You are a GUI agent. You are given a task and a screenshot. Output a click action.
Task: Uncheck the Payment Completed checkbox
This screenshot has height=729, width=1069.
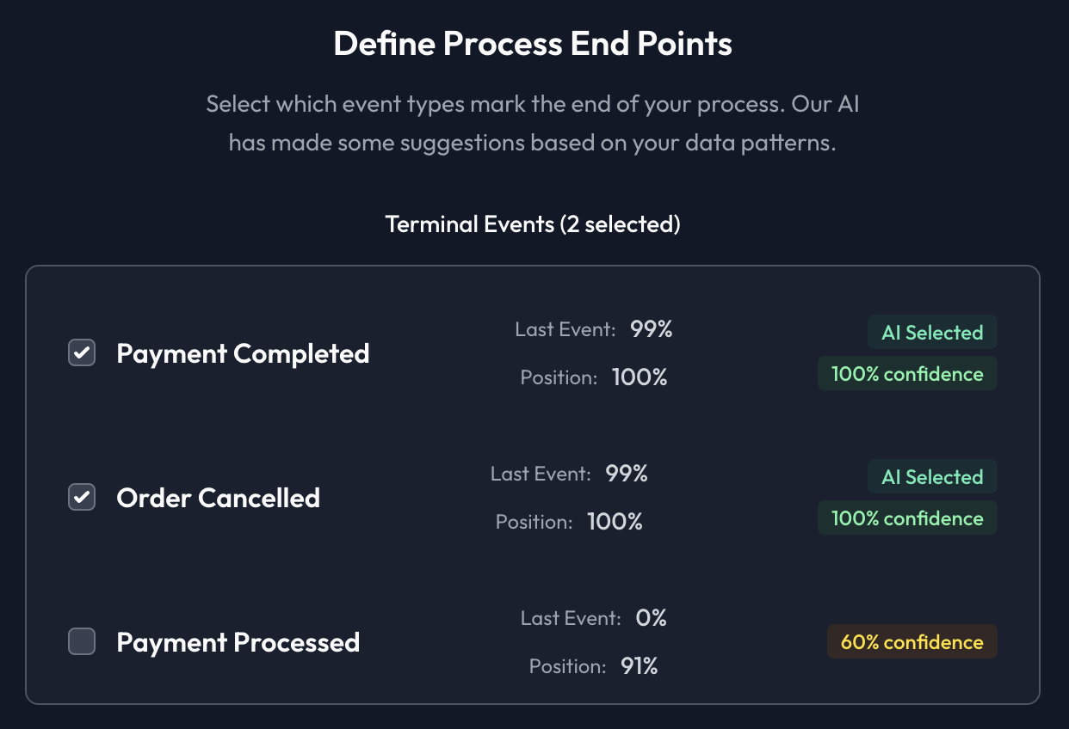(x=82, y=353)
